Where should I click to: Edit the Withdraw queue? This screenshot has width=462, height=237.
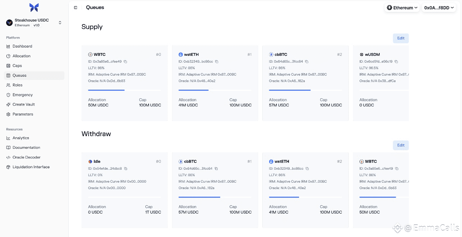(x=400, y=145)
